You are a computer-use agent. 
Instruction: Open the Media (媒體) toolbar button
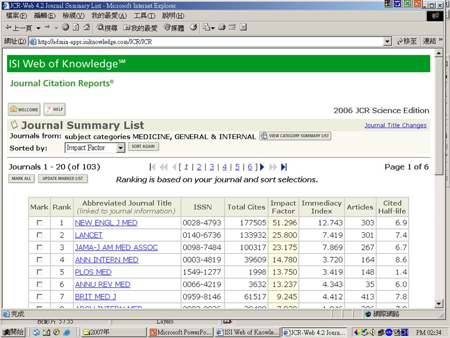[174, 28]
